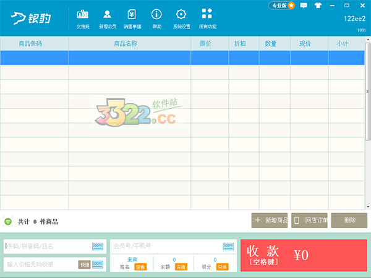Screen dimensions: 371x278
Task: Click the table vertical scrollbar thumb
Action: click(368, 91)
